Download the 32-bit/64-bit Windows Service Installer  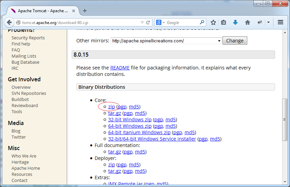click(x=152, y=139)
